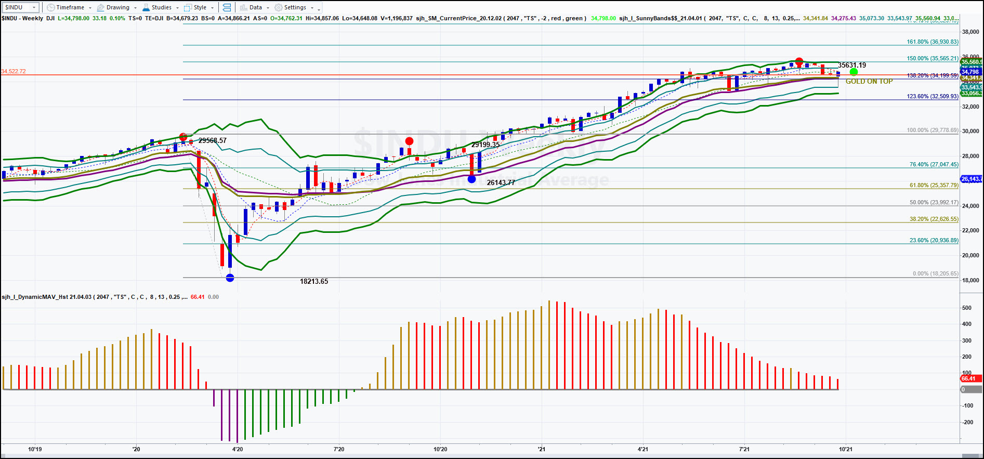This screenshot has height=459, width=984.
Task: Click the Data bar-chart icon
Action: coord(243,7)
